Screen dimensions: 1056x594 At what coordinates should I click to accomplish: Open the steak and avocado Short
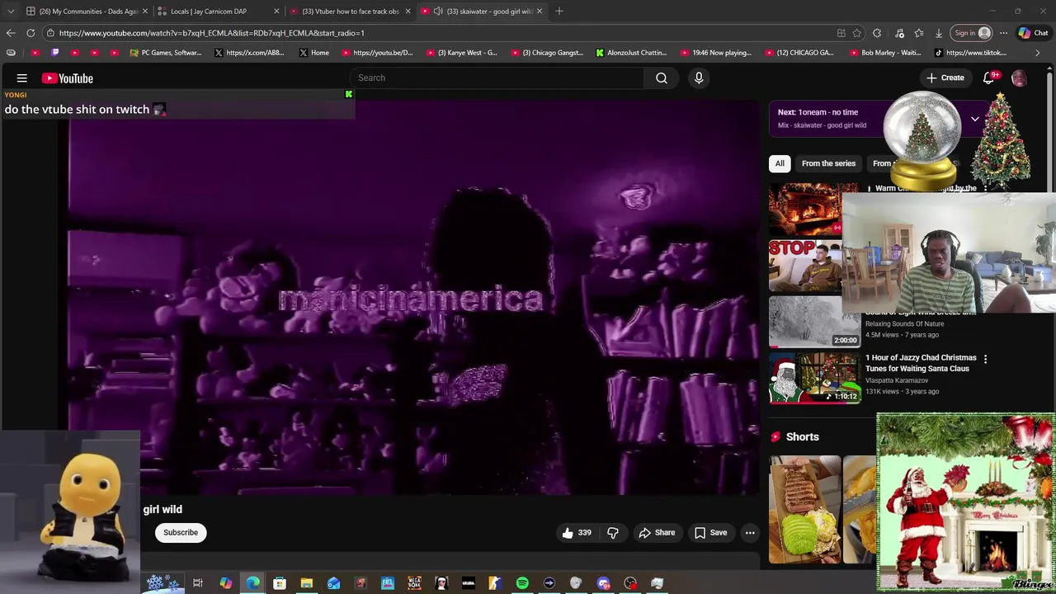pos(805,510)
